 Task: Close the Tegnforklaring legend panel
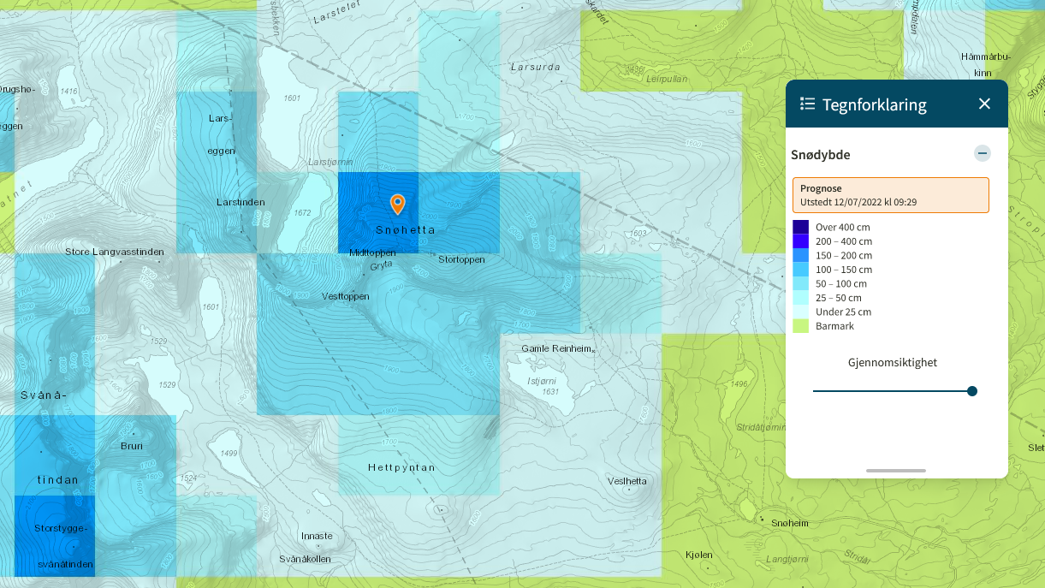984,104
